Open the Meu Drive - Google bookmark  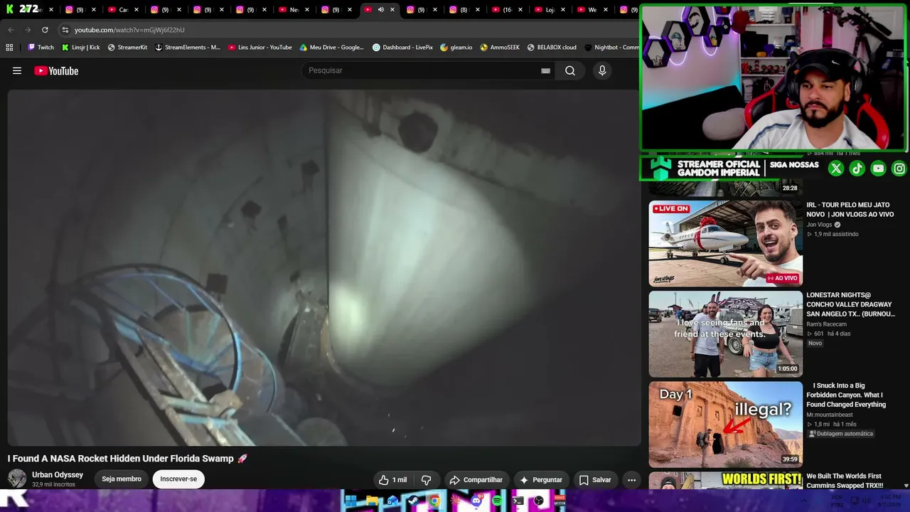click(x=331, y=48)
